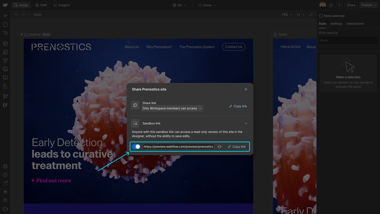Open comments speech bubble in top bar
This screenshot has height=214, width=380.
click(x=331, y=5)
